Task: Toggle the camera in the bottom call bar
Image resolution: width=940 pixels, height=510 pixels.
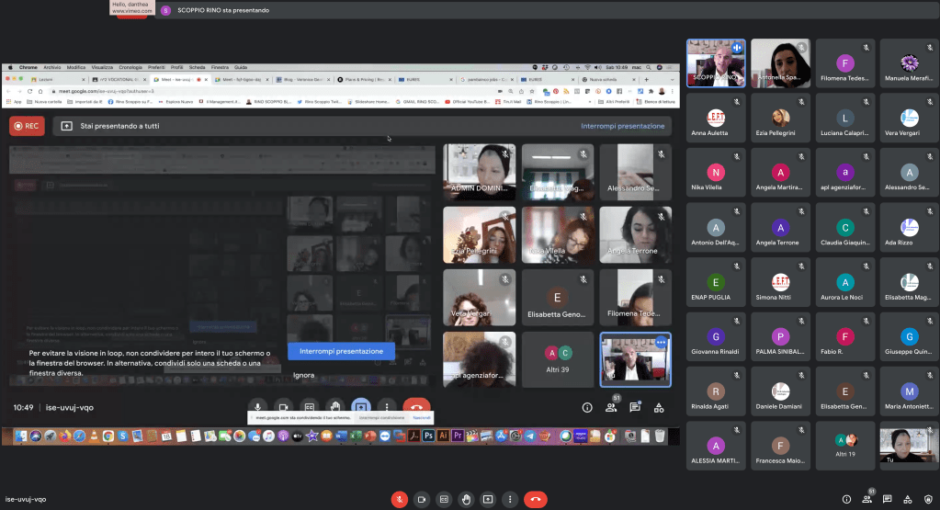Action: pyautogui.click(x=422, y=499)
